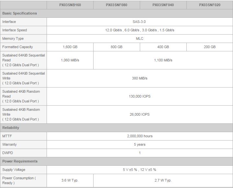Image resolution: width=233 pixels, height=188 pixels.
Task: Click the 5 V ±5 %, 12 V ±5 % value
Action: click(x=139, y=170)
